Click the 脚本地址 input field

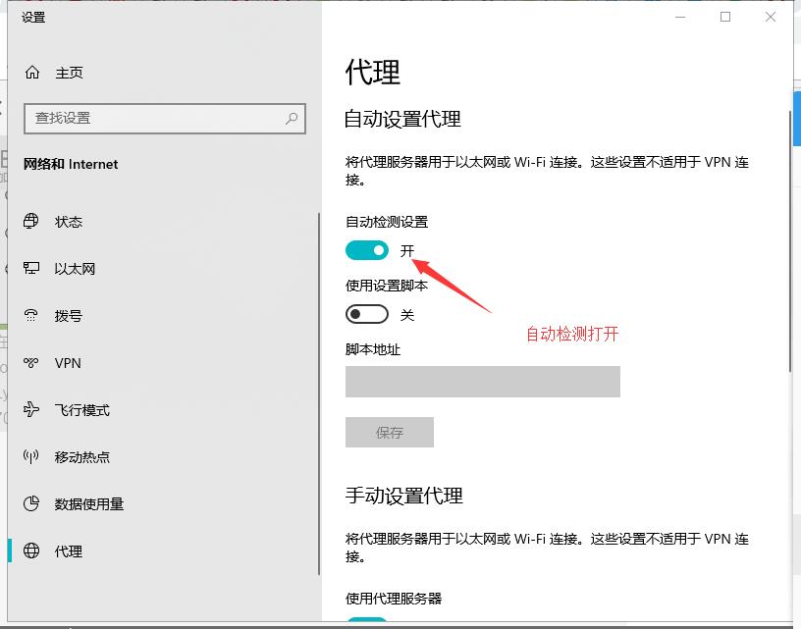pyautogui.click(x=482, y=381)
